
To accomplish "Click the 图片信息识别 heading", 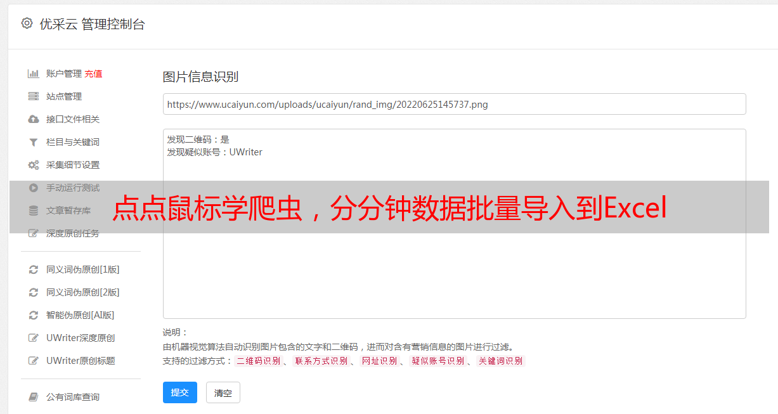I will tap(200, 77).
